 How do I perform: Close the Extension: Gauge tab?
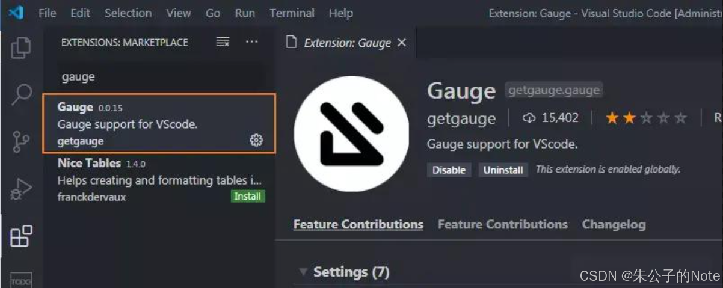click(402, 43)
